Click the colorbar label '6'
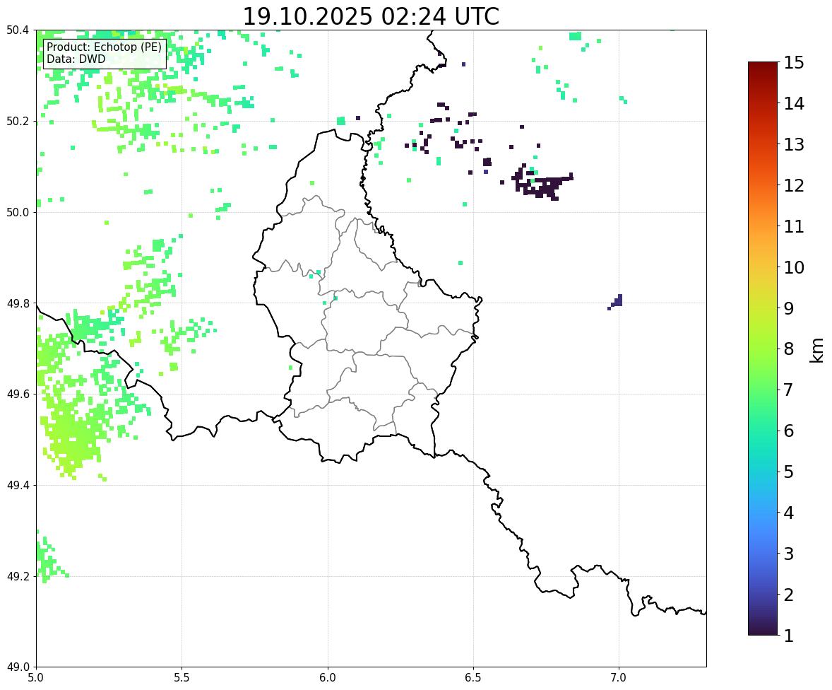 788,431
